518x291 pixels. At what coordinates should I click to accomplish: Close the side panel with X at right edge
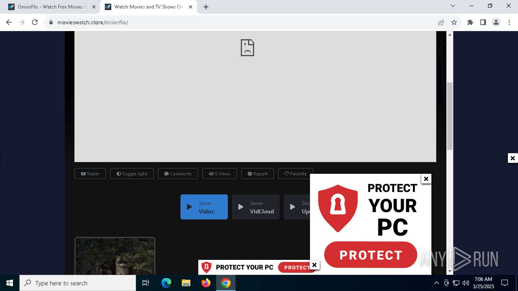(x=513, y=158)
